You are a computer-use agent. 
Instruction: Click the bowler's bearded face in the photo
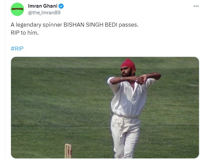point(127,73)
